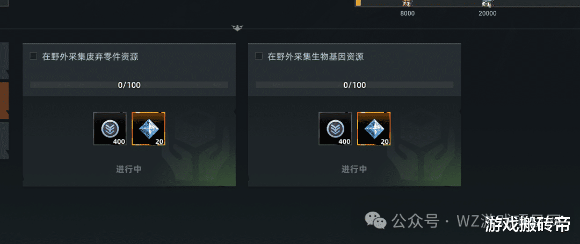Click 进行中 status on the 废弃零件 card

click(129, 169)
